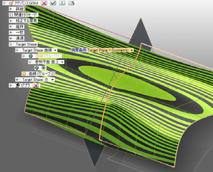Expand the 詳細 node

pyautogui.click(x=10, y=9)
